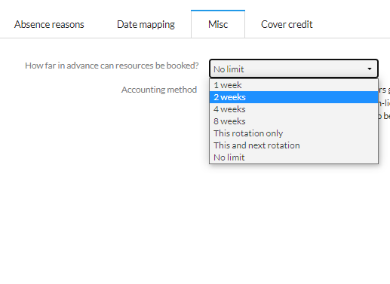The width and height of the screenshot is (390, 284).
Task: Click the booking limit combo box showing No limit
Action: point(293,69)
